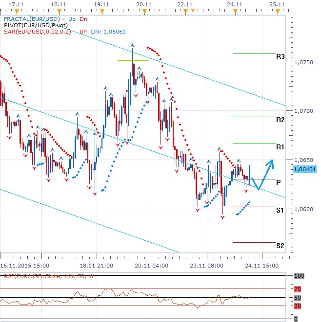The height and width of the screenshot is (322, 321).
Task: Click the RSI 100 level label
Action: [x=299, y=276]
